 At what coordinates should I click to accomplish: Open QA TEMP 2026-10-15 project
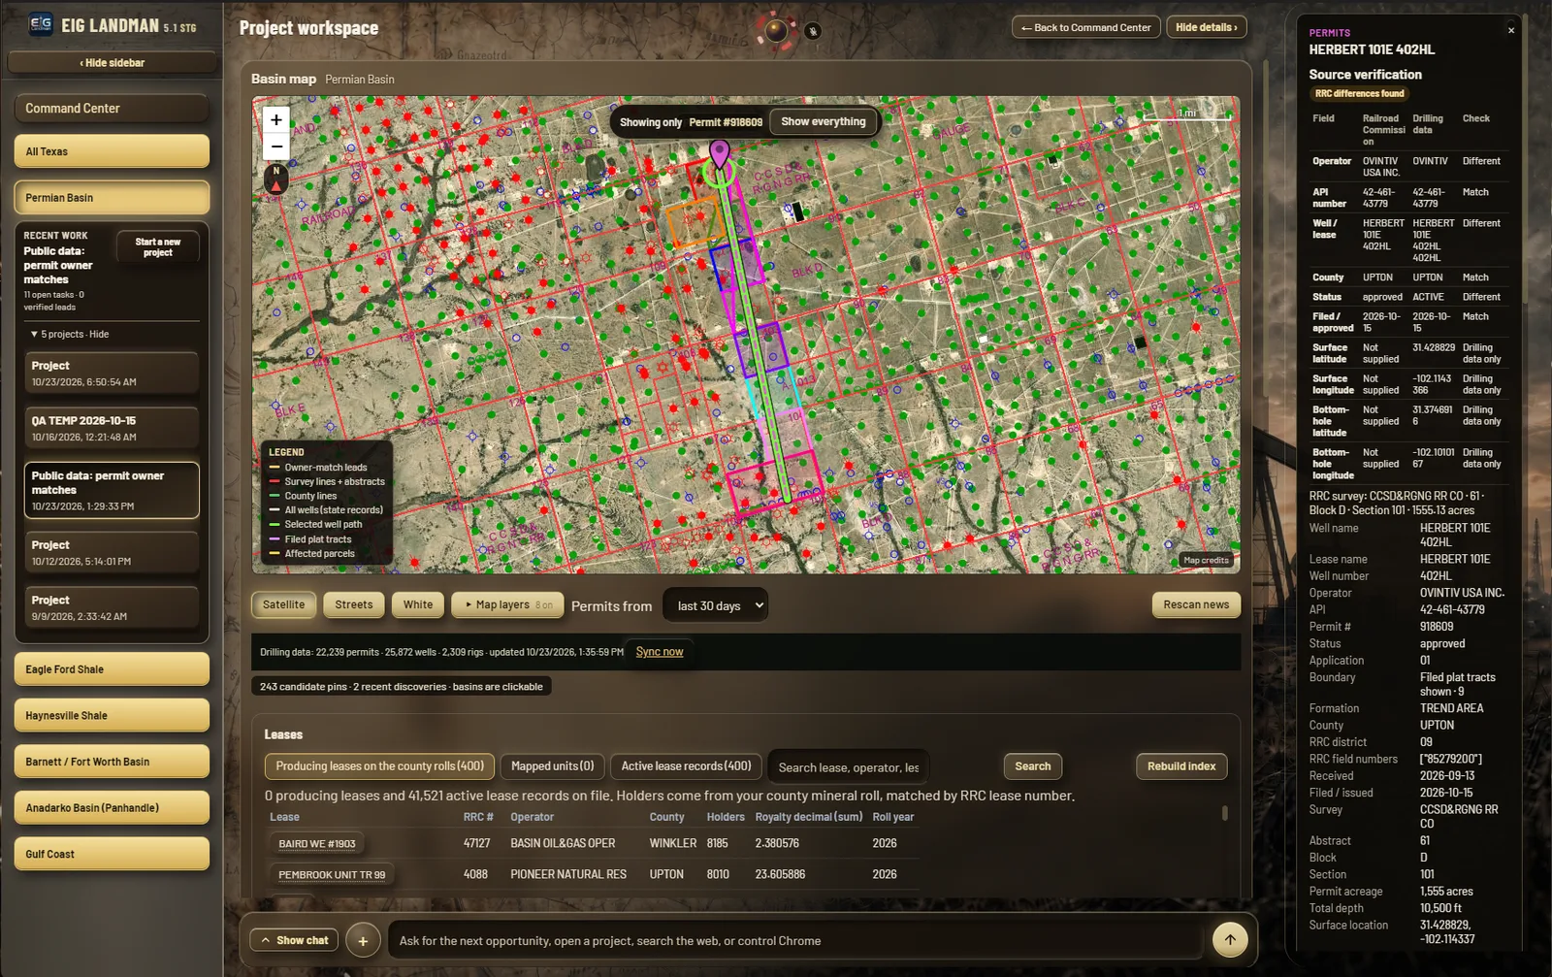[112, 428]
